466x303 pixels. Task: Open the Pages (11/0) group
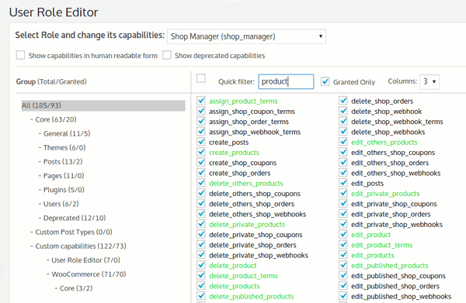pos(64,176)
